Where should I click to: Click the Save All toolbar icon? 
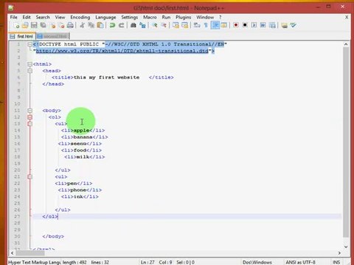tap(44, 25)
